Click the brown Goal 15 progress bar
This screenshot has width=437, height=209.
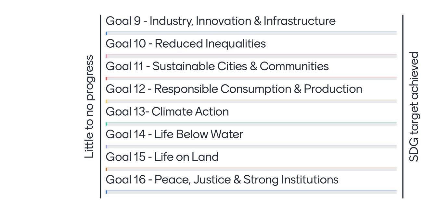[251, 169]
